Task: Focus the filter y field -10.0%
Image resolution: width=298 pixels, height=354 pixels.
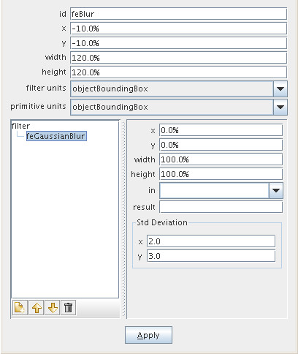Action: [178, 43]
